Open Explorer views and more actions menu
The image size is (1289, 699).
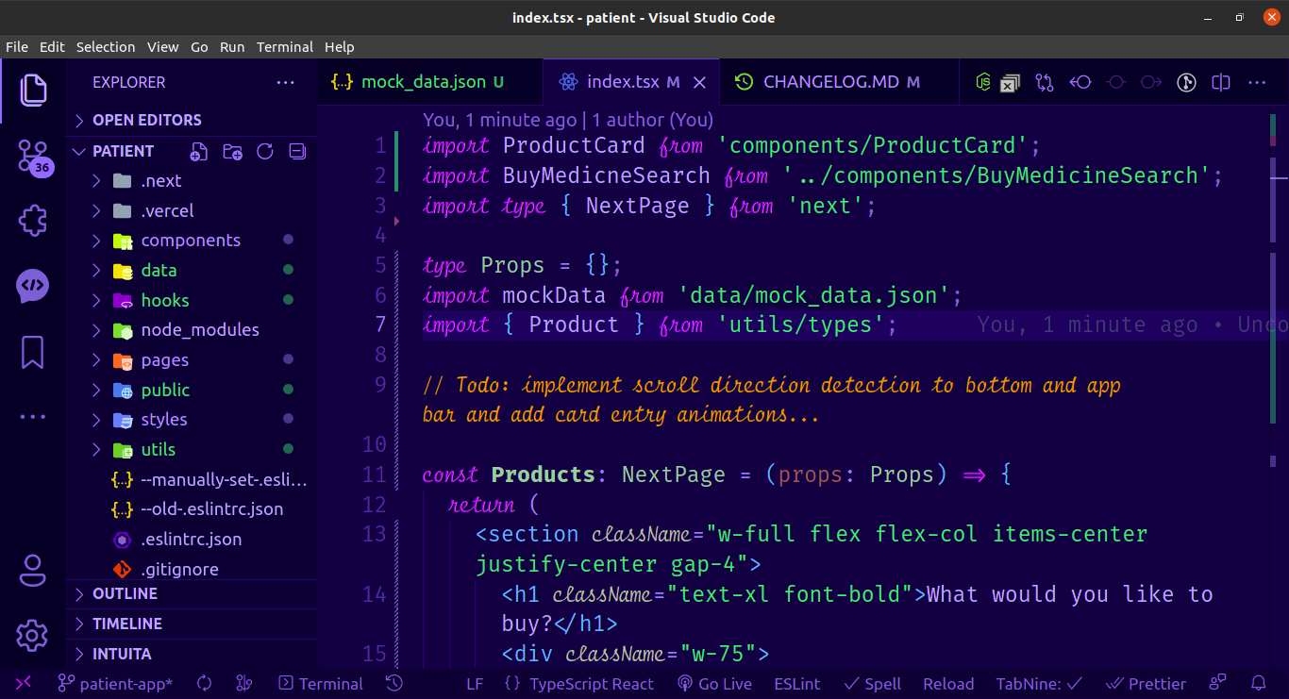[286, 83]
